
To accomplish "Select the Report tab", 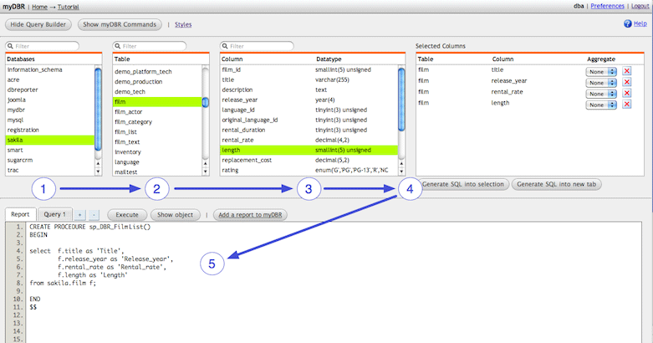I will pyautogui.click(x=19, y=214).
